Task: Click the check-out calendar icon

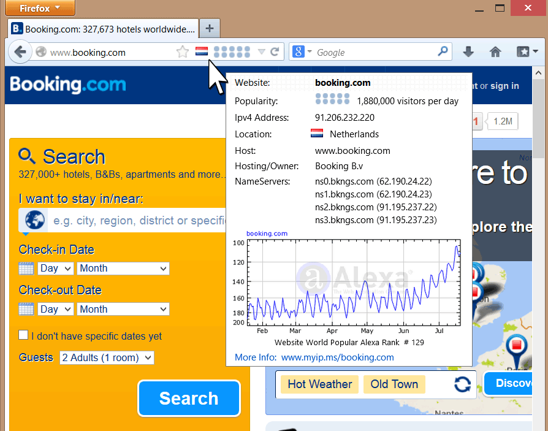Action: click(x=26, y=309)
